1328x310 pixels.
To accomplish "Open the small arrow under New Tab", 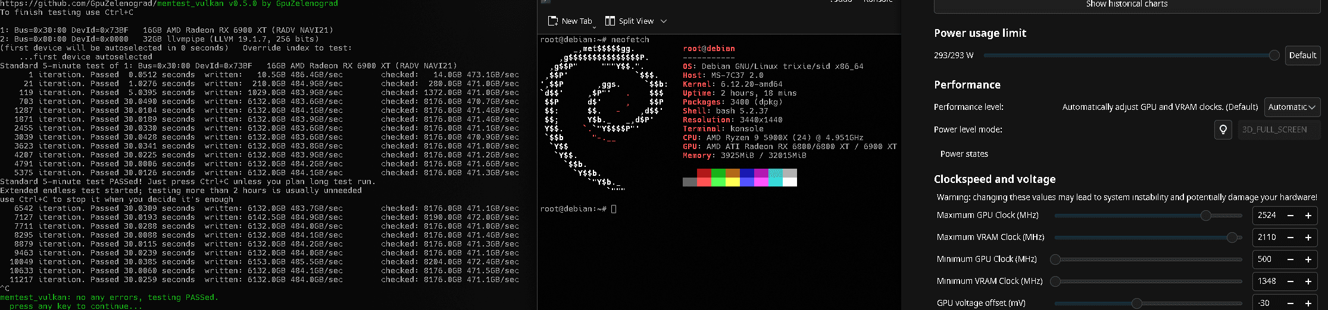I will click(x=594, y=27).
